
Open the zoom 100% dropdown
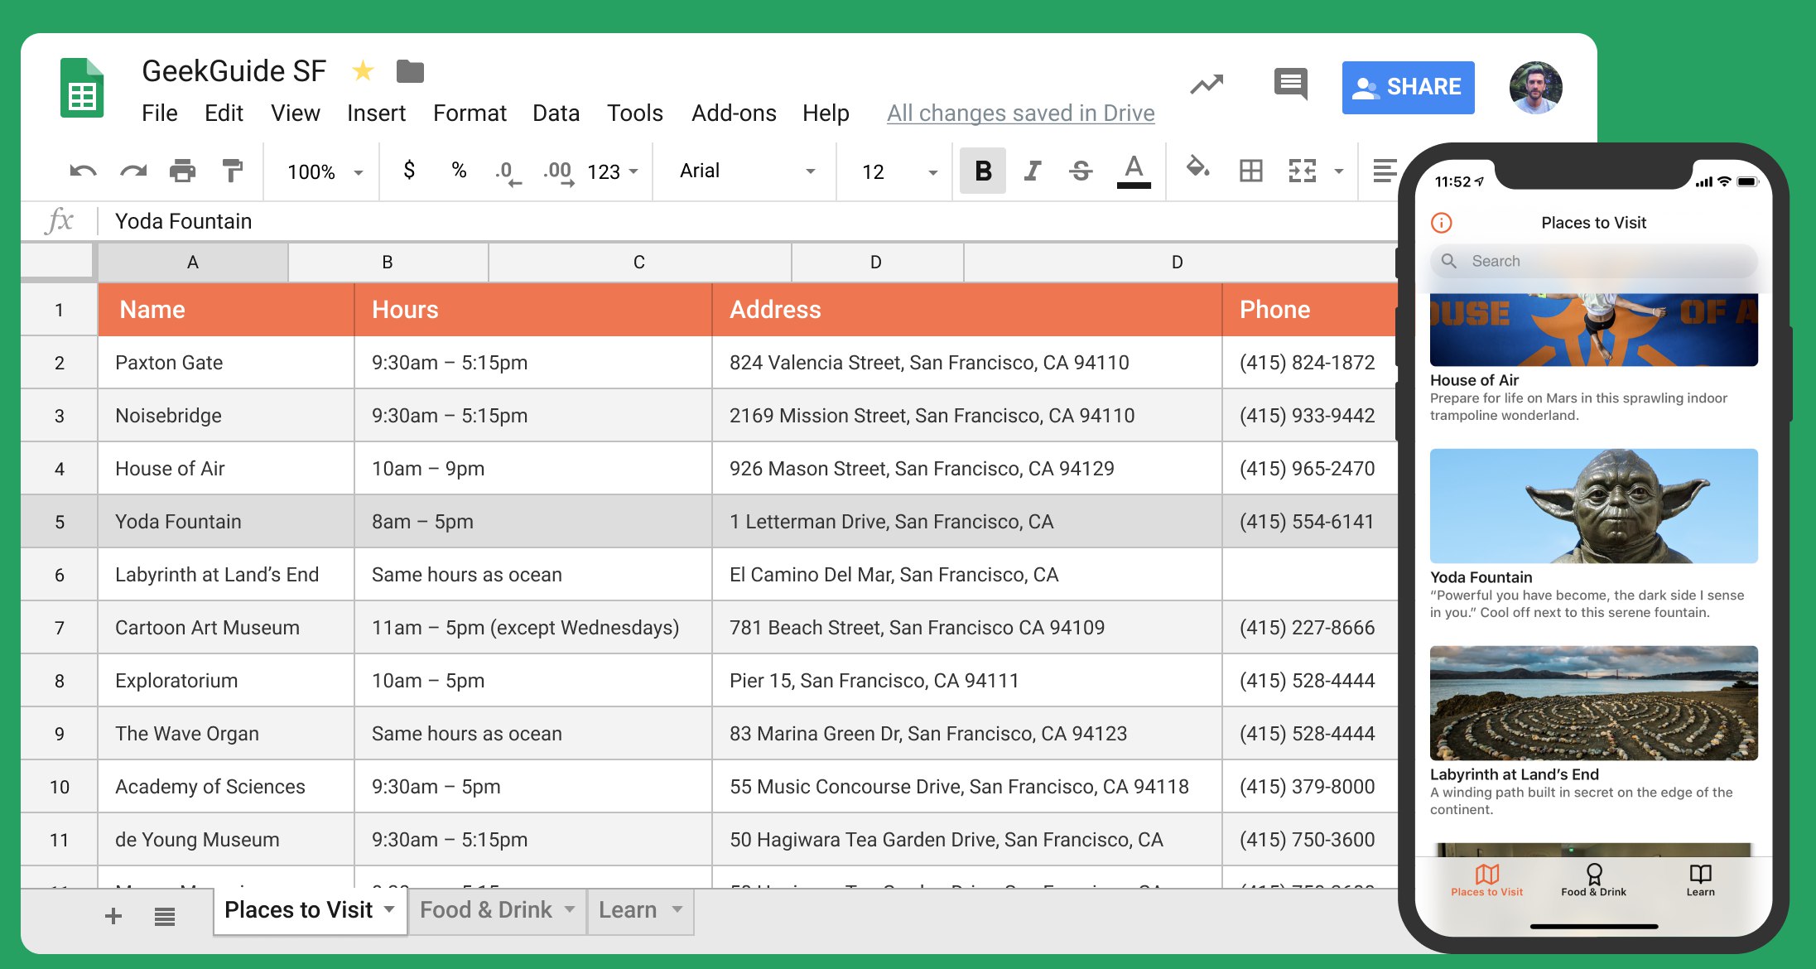325,171
